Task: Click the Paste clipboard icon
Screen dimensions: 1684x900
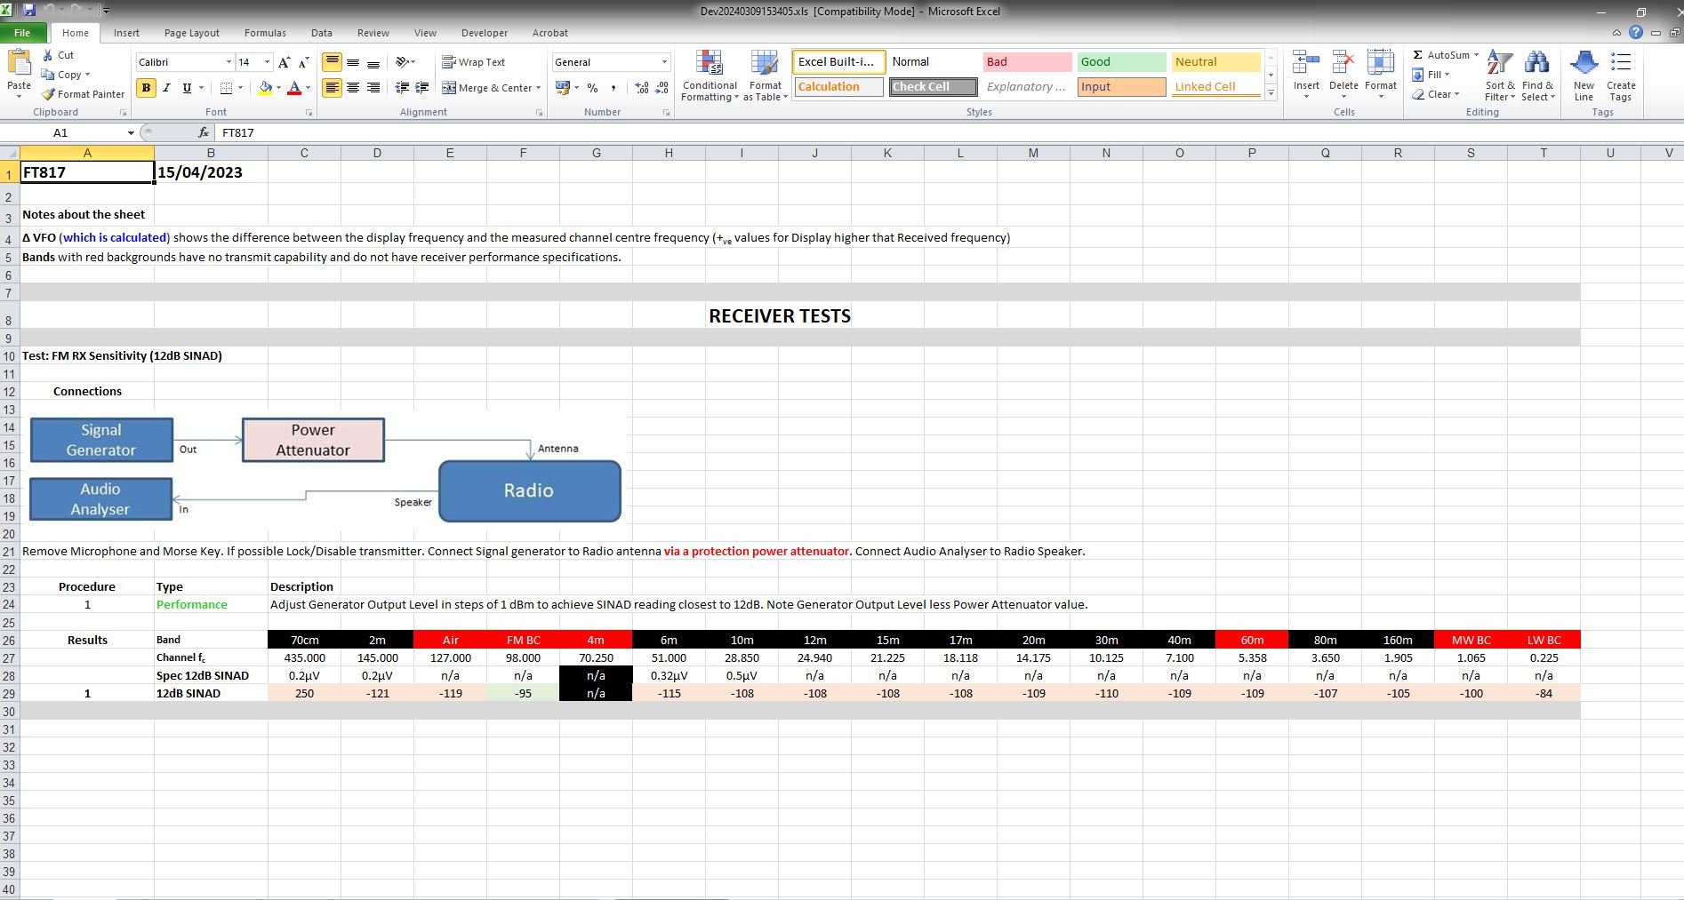Action: [19, 64]
